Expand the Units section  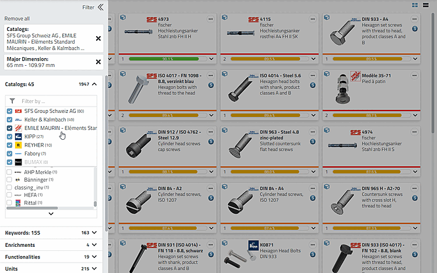[94, 269]
